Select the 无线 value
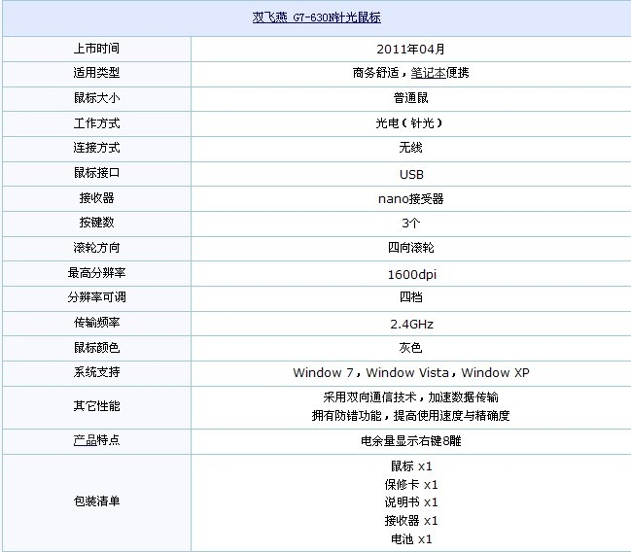This screenshot has width=631, height=552. pyautogui.click(x=410, y=148)
